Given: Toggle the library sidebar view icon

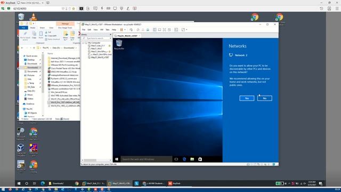Looking at the screenshot, I should [x=155, y=30].
